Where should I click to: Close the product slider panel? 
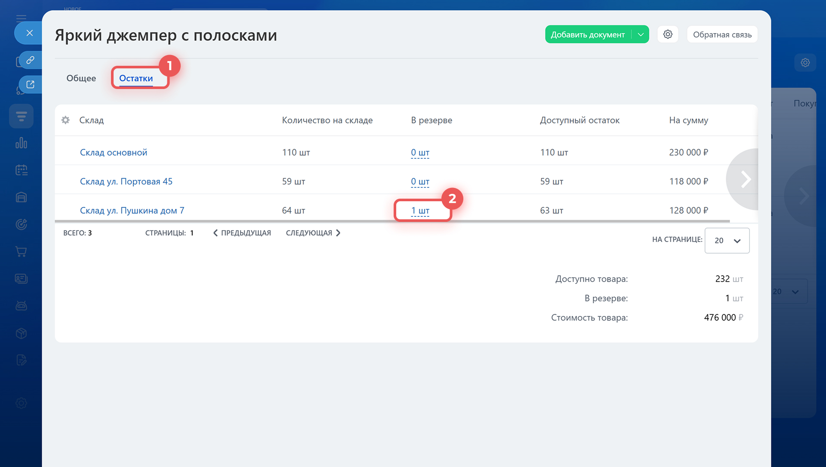[x=29, y=33]
